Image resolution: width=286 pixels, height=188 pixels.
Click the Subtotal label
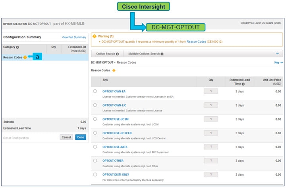tap(9, 122)
